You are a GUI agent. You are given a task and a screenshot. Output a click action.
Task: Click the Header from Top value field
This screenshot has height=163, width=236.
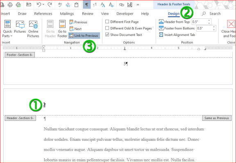[x=200, y=22]
